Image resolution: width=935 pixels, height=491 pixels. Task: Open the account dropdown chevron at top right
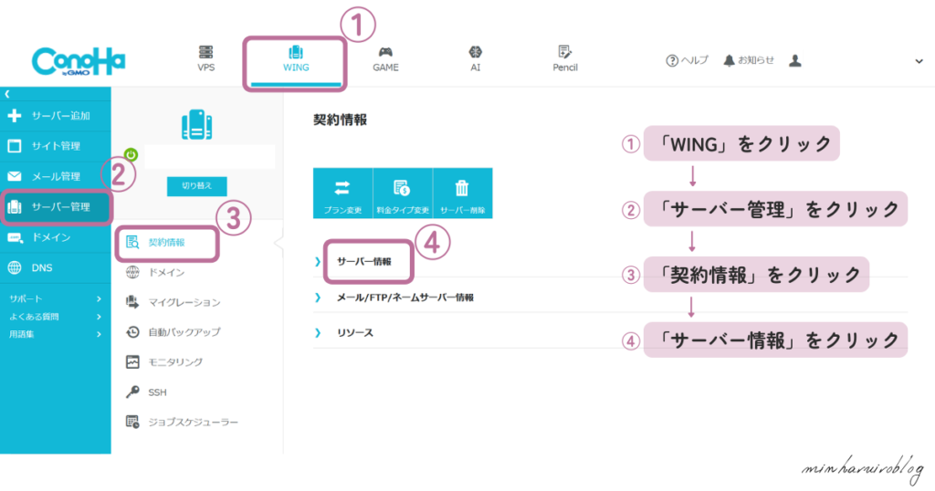tap(919, 61)
